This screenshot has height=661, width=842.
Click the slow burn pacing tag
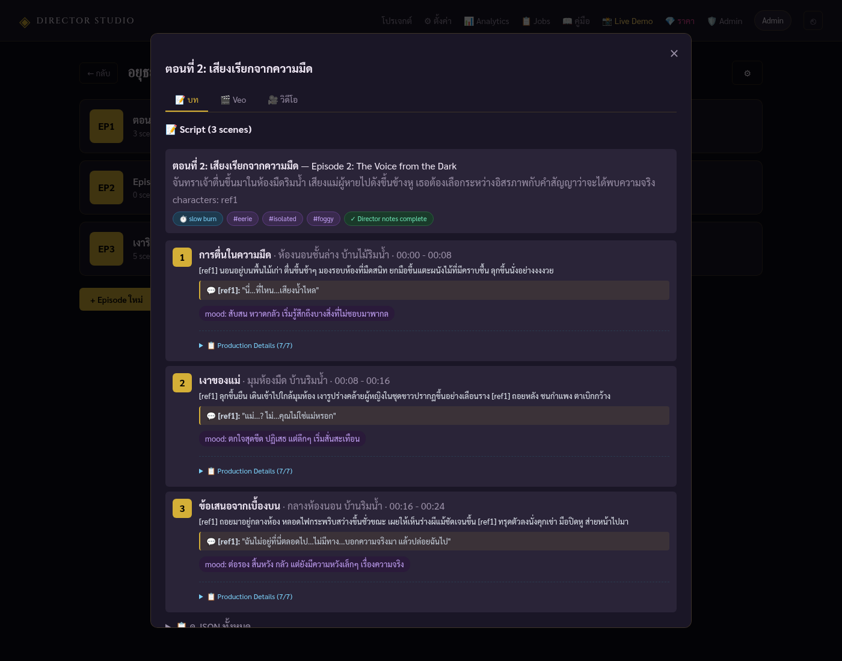click(x=198, y=219)
